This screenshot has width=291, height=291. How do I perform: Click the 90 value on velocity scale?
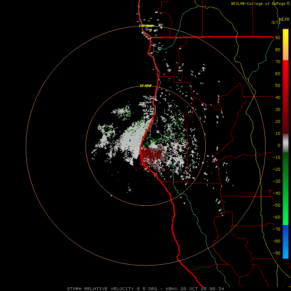pos(278,38)
